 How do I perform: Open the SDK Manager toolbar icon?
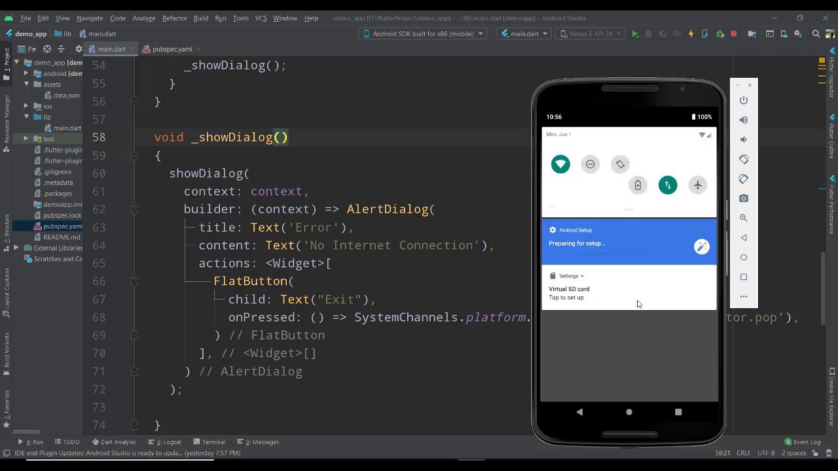pyautogui.click(x=799, y=34)
